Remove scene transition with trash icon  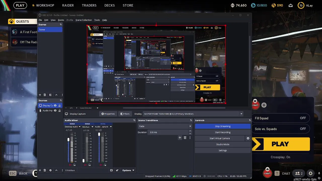[185, 138]
